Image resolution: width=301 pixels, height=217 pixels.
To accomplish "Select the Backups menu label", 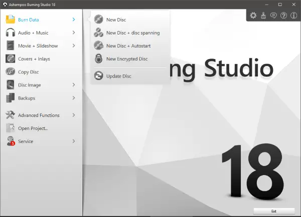I will [x=27, y=98].
